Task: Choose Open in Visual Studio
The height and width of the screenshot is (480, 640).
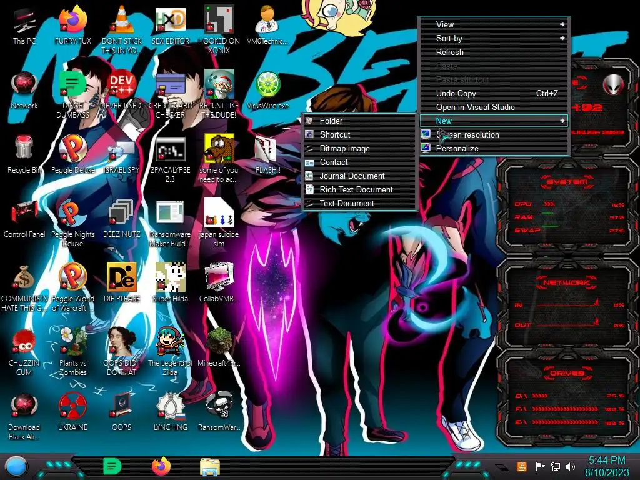Action: tap(494, 107)
